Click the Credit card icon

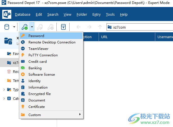tap(23, 61)
